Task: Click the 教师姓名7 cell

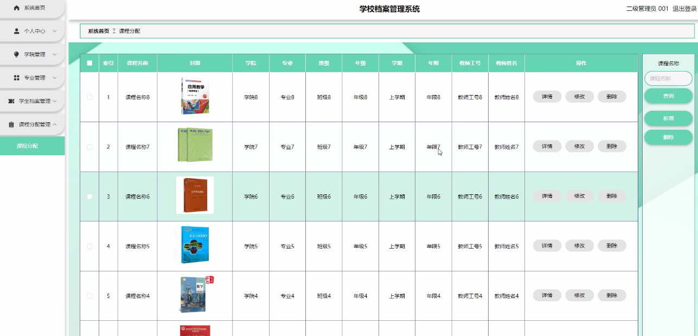Action: 506,147
